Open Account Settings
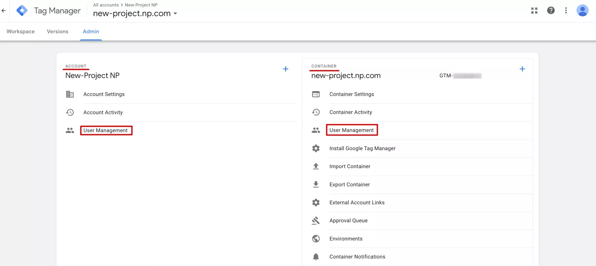 click(104, 94)
